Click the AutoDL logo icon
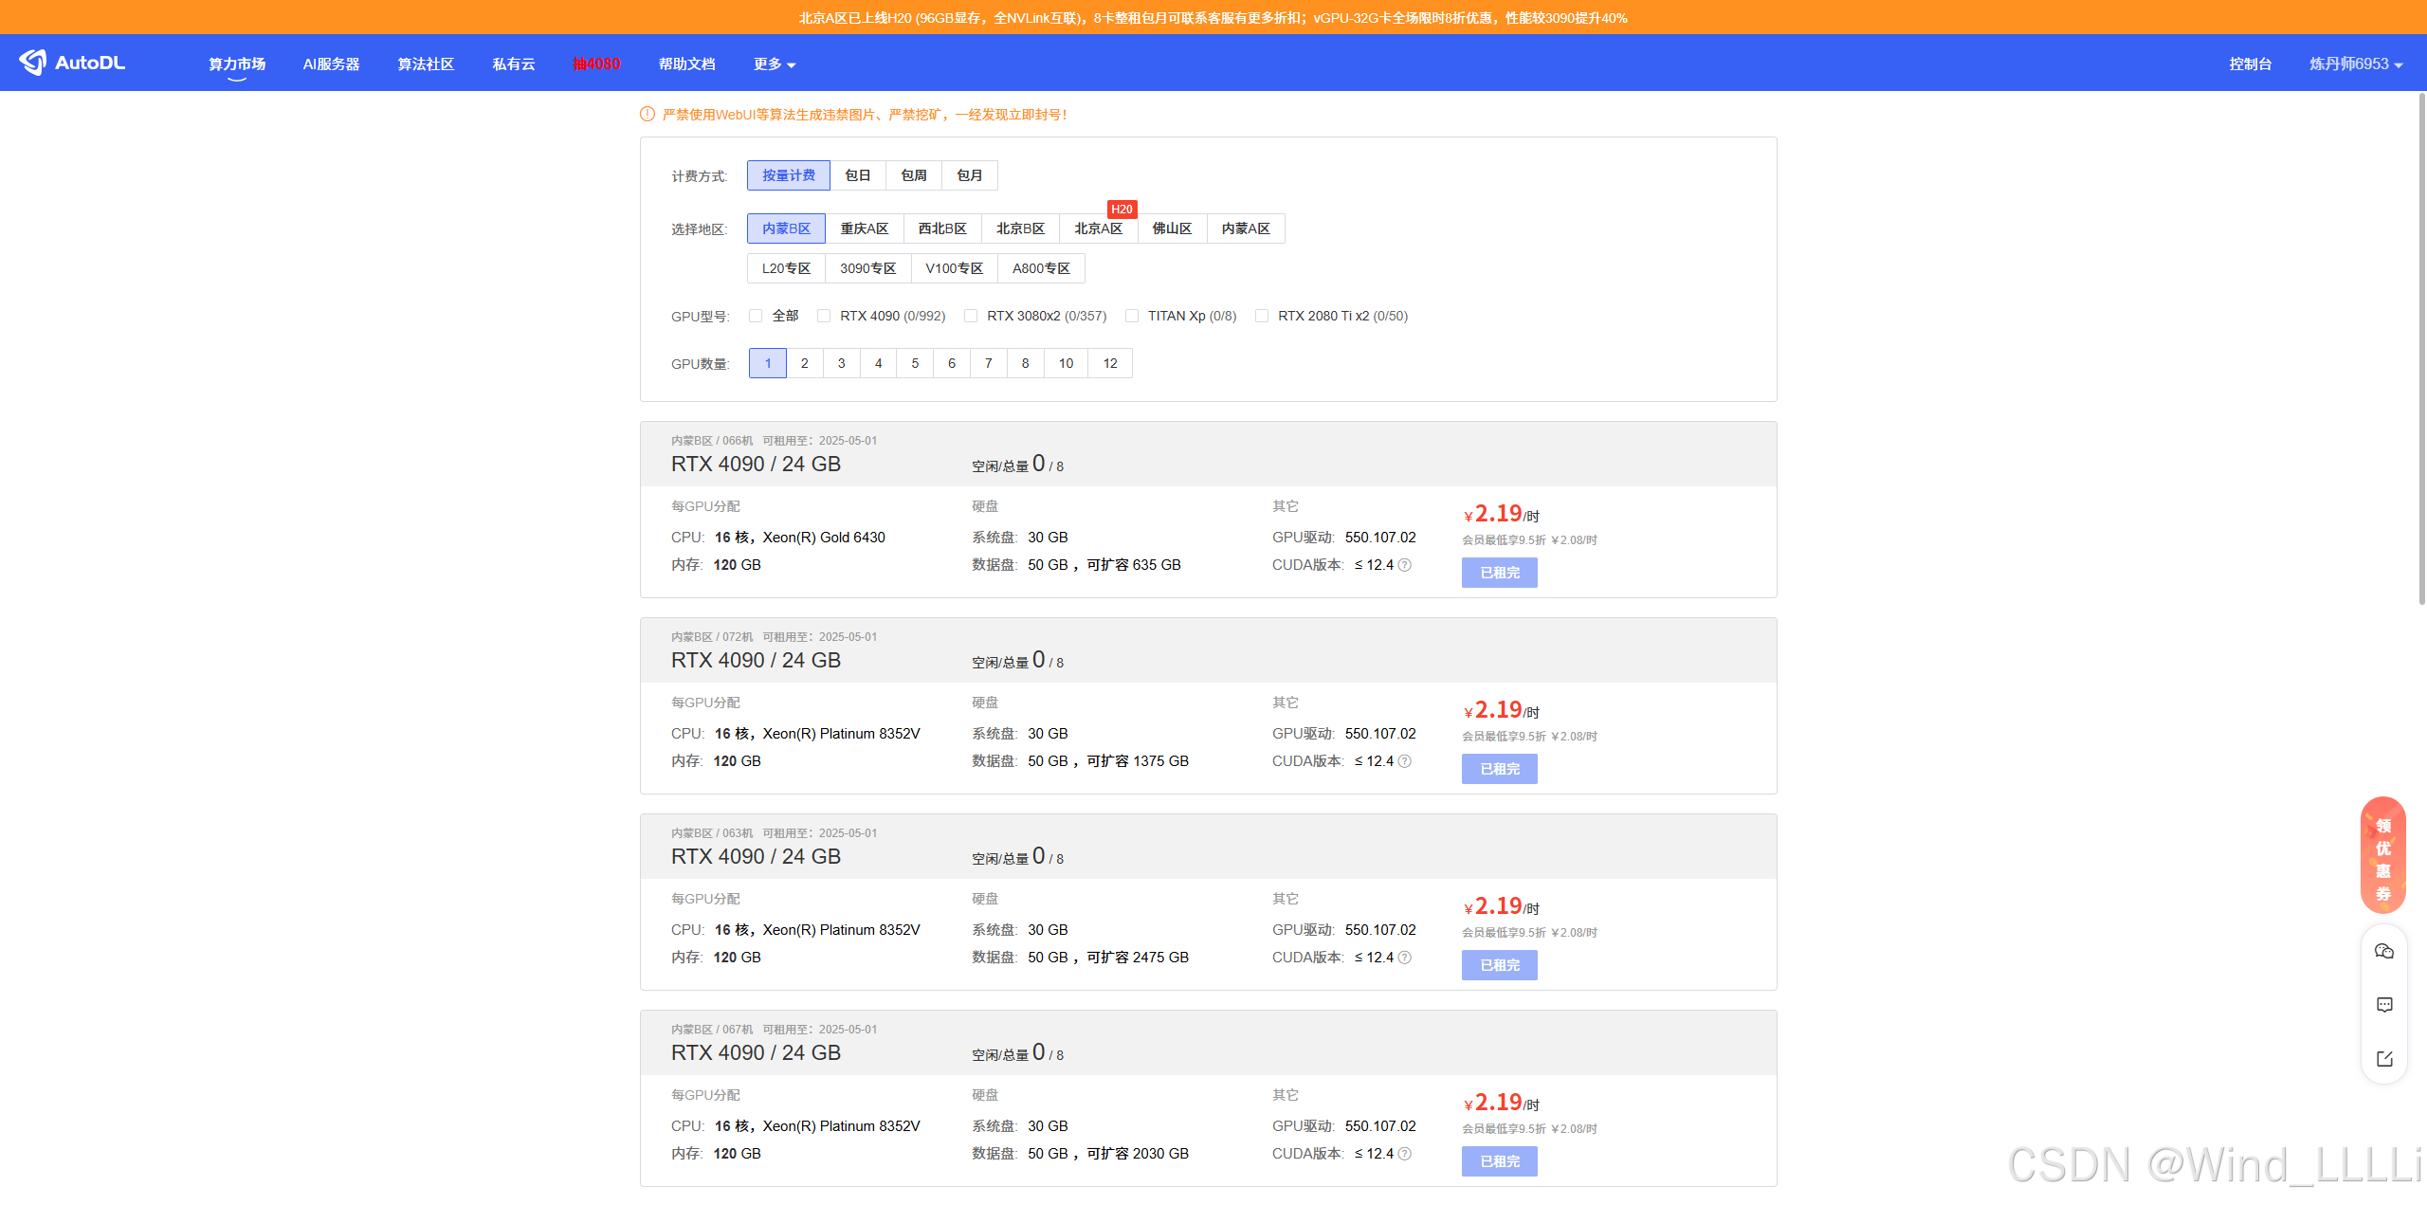 33,63
